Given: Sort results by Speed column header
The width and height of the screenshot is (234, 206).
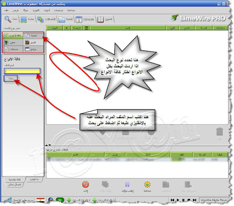Looking at the screenshot, I should (204, 28).
